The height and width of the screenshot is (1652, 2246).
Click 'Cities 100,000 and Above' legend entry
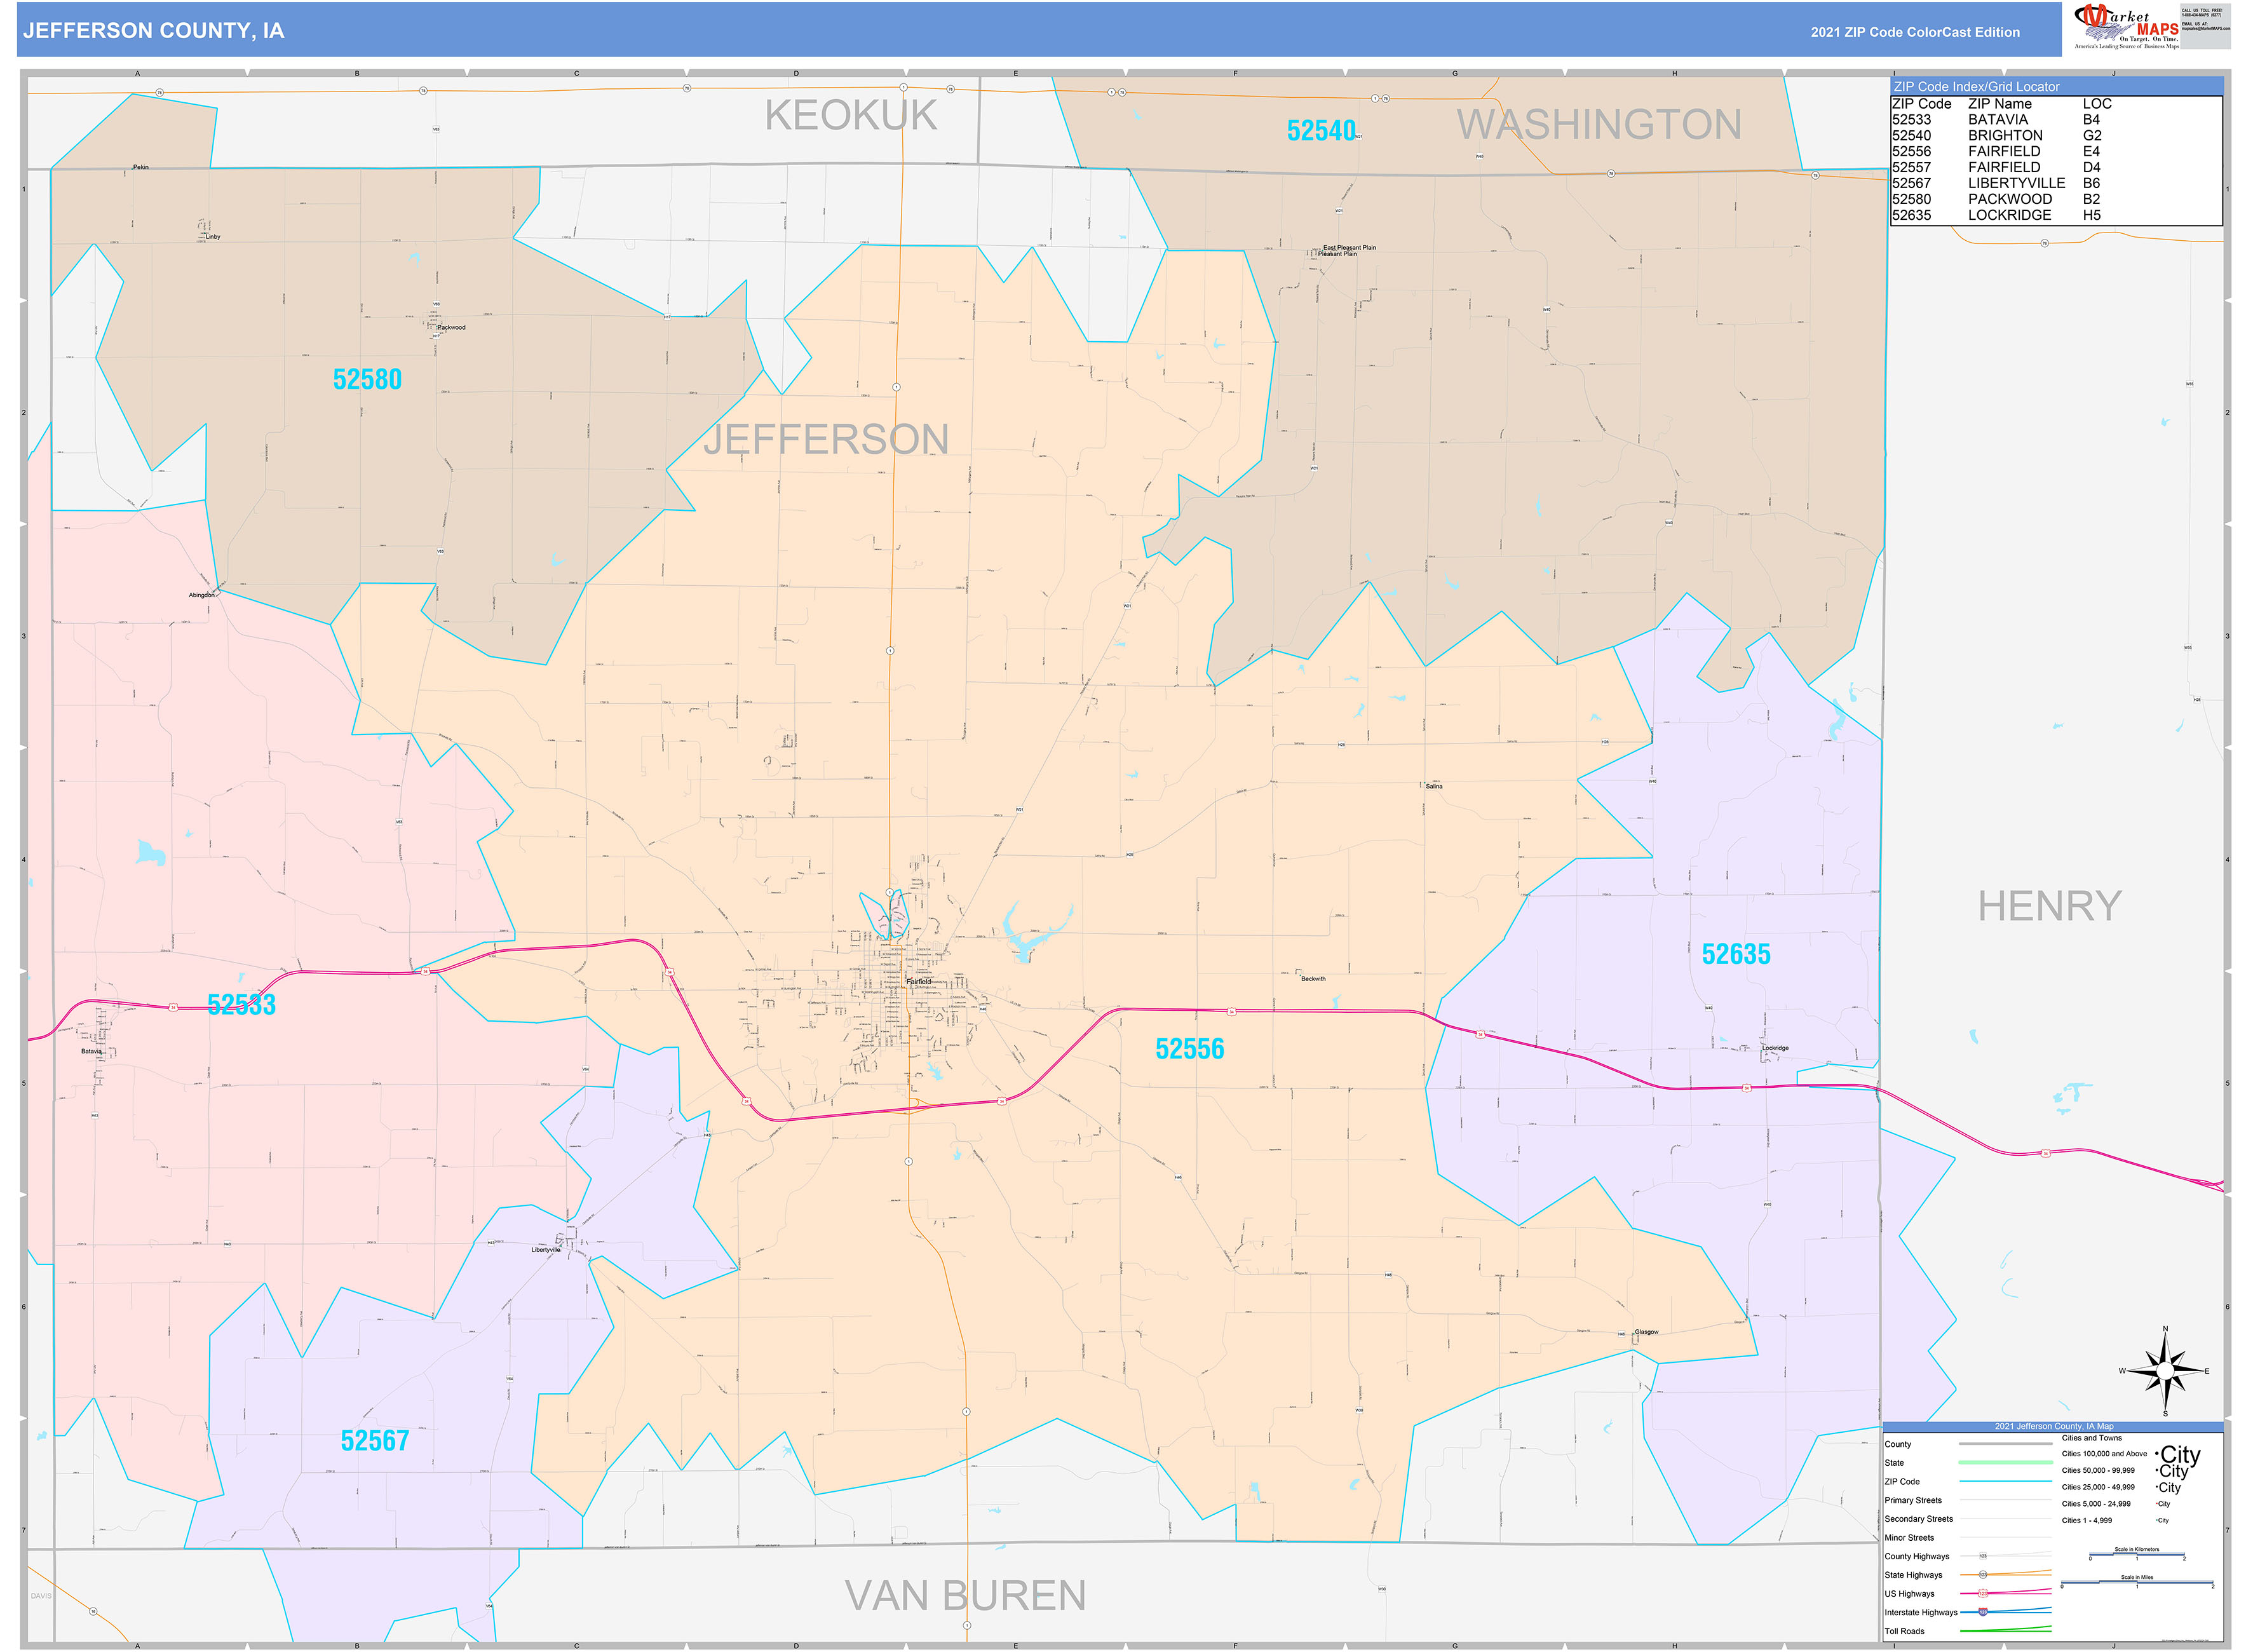pos(2104,1454)
